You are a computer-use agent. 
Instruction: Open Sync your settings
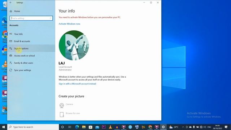[31, 70]
